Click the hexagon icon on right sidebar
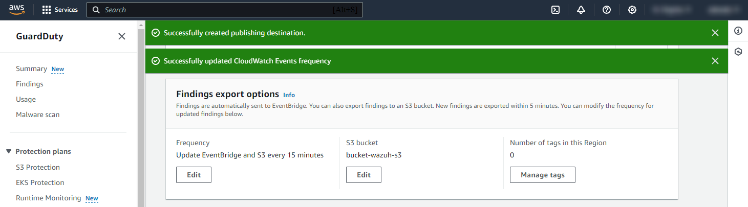 (738, 52)
